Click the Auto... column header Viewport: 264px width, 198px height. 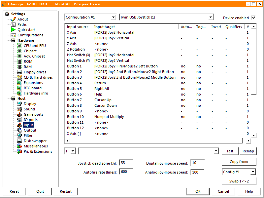(186, 27)
